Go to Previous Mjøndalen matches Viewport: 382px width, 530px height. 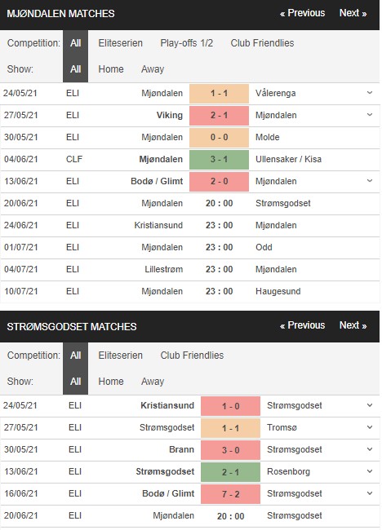click(x=302, y=13)
